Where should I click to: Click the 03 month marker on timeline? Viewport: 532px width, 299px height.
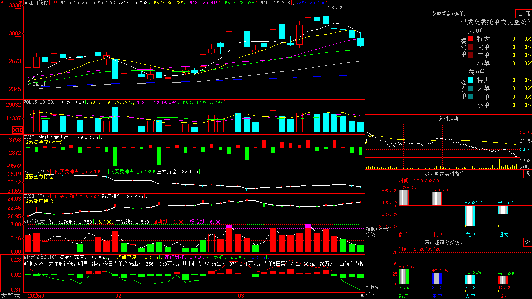(x=241, y=296)
